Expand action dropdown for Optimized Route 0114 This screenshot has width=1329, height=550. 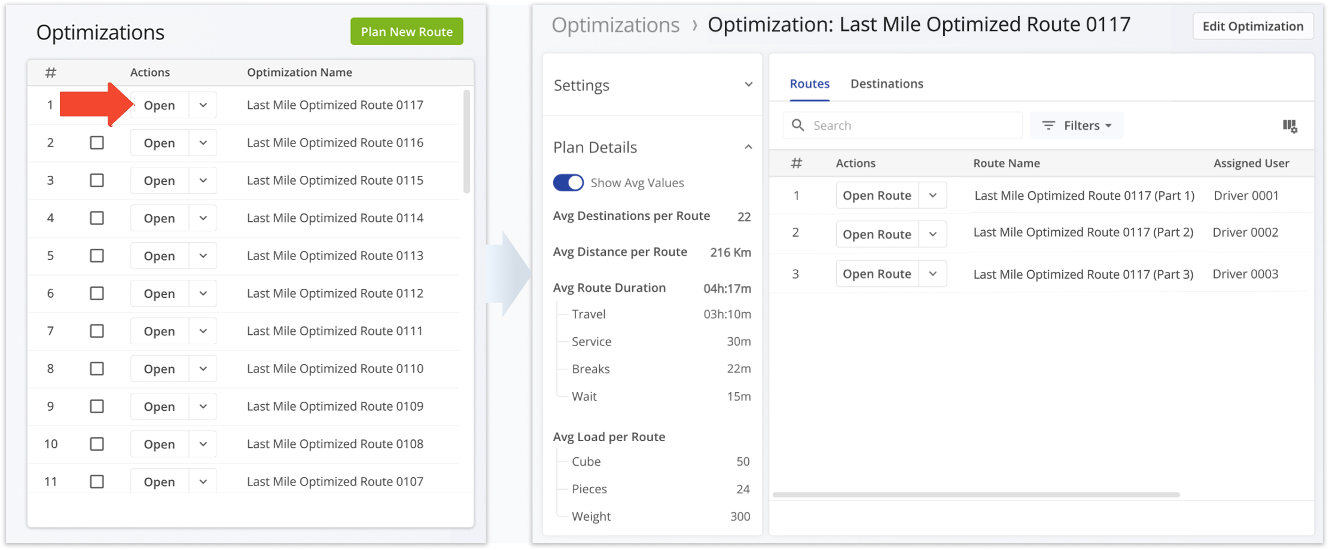203,218
